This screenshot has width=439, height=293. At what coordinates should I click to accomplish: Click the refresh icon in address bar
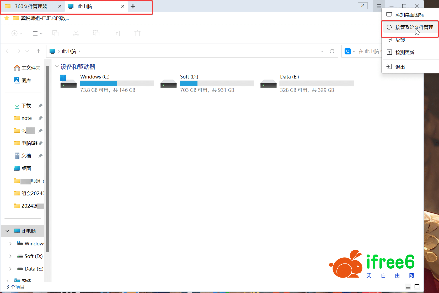[332, 51]
